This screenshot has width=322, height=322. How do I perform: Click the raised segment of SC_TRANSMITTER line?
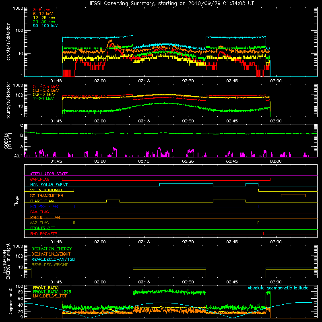coord(293,194)
